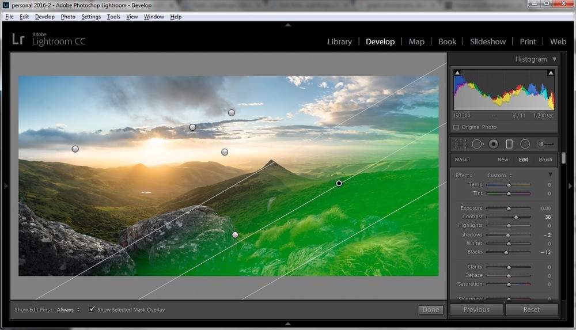576x330 pixels.
Task: Open the File menu
Action: tap(10, 17)
